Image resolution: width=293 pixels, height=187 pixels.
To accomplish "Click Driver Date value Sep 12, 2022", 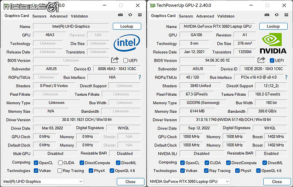I will click(199, 128).
